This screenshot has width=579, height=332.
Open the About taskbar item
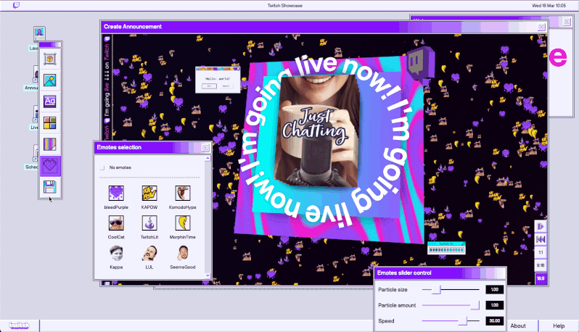pos(518,325)
